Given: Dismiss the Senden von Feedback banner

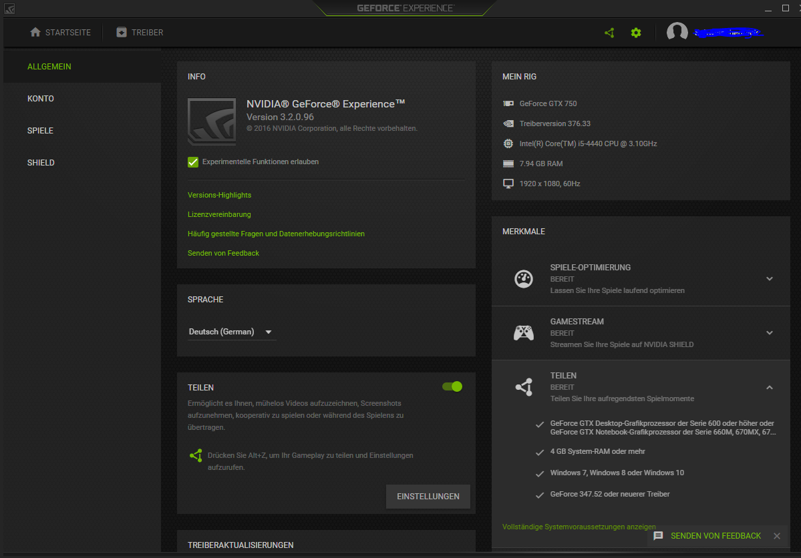Looking at the screenshot, I should coord(776,535).
